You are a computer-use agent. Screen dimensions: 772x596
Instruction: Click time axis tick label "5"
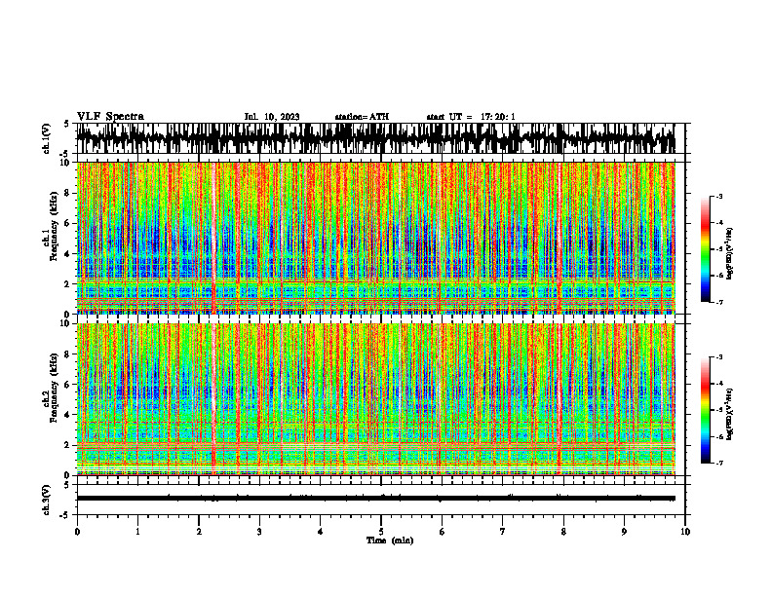tap(381, 532)
